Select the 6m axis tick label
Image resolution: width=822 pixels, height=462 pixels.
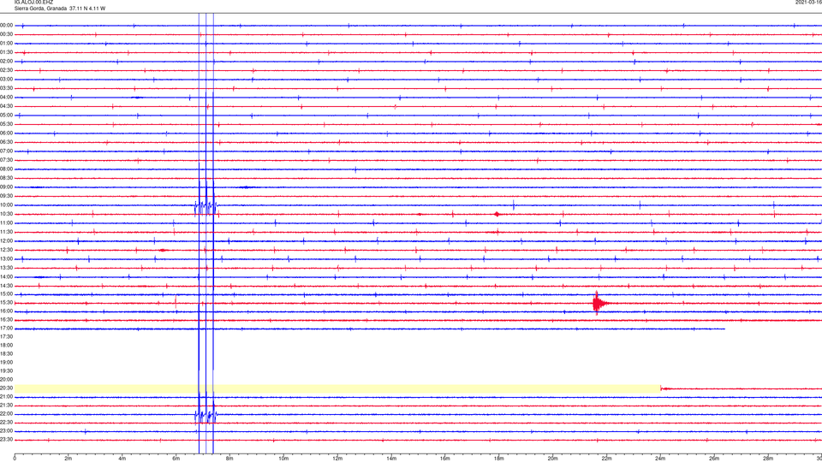(x=176, y=459)
